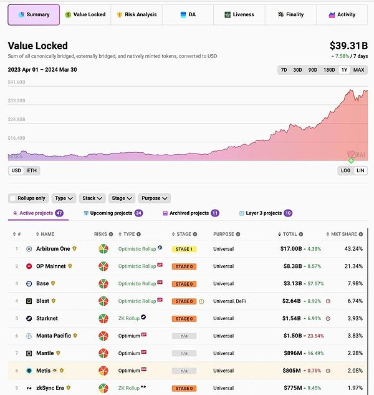Click the Arbitrum One project logo icon
Screen dimensions: 374x395
[29, 249]
